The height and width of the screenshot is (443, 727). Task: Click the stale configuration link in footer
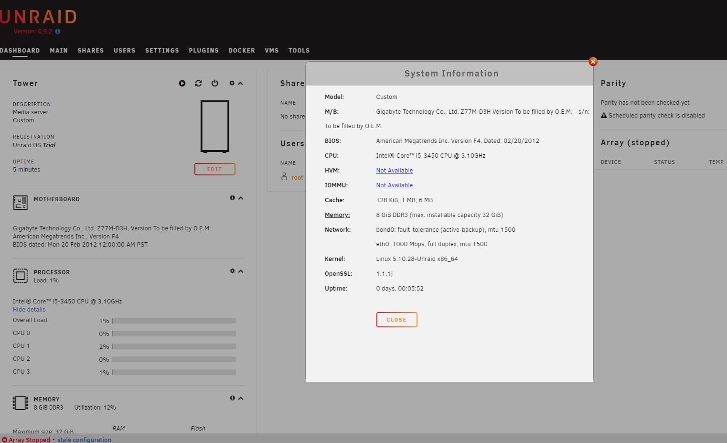tap(84, 440)
